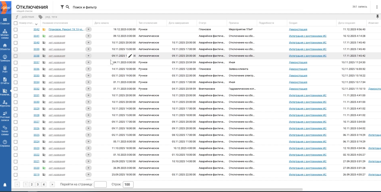Click Демонстрация creator link in row 3342
This screenshot has width=381, height=192.
click(x=298, y=29)
